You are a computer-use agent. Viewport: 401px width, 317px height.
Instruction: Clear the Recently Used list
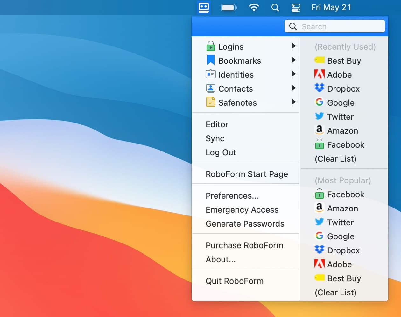click(335, 159)
